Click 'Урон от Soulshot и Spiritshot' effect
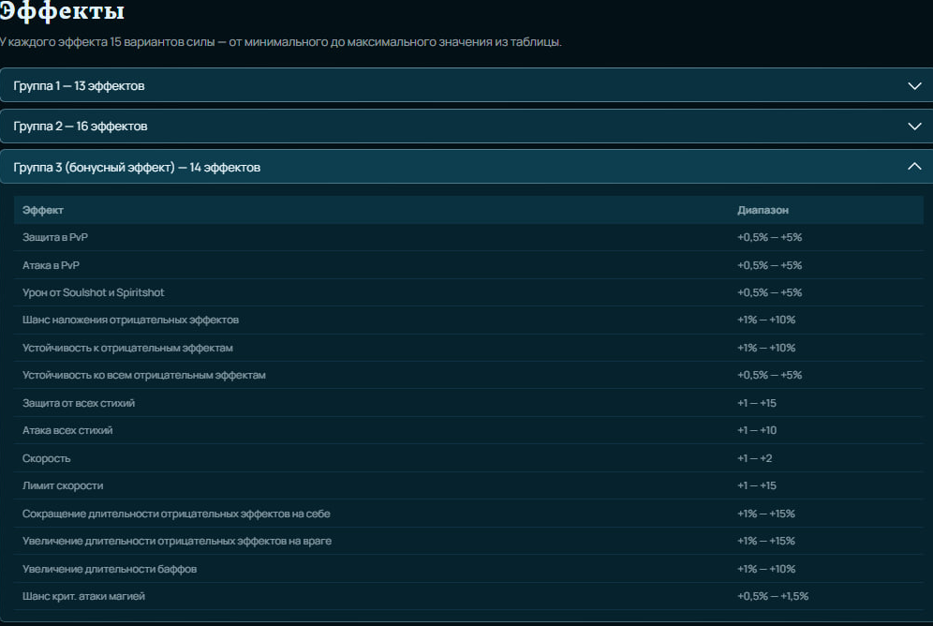This screenshot has width=933, height=626. coord(93,292)
